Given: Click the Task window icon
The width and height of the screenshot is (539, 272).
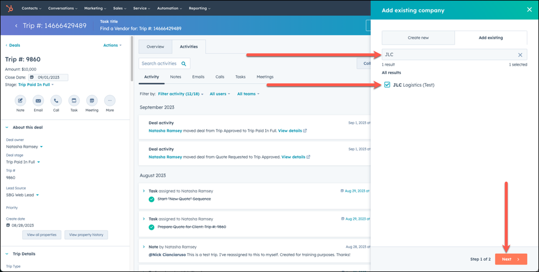Looking at the screenshot, I should pyautogui.click(x=74, y=100).
